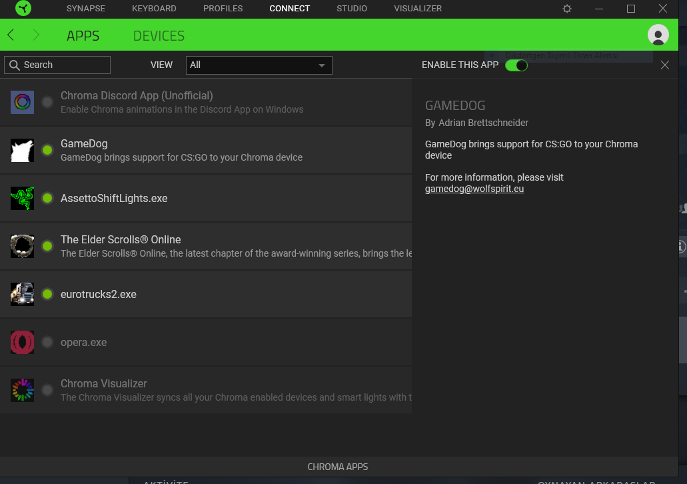
Task: Close the GameDog details panel
Action: pyautogui.click(x=664, y=65)
